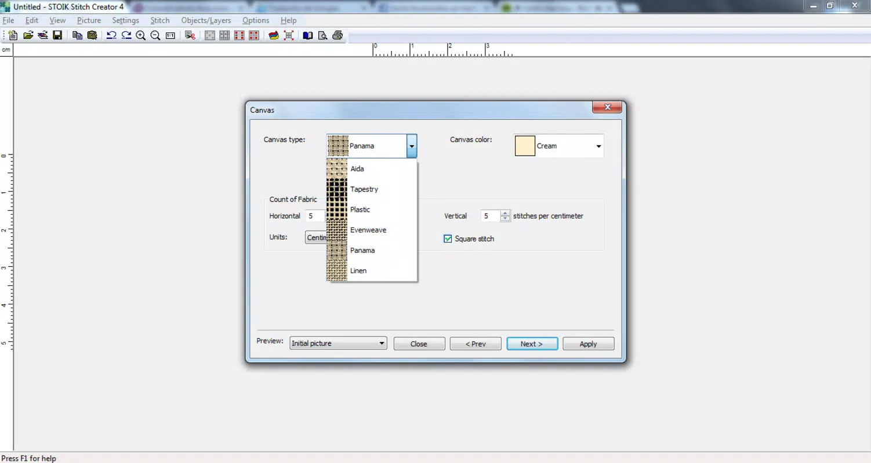Open print preview from the toolbar

pos(323,35)
